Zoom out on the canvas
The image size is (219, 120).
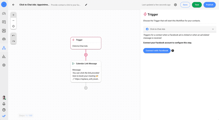tap(13, 21)
